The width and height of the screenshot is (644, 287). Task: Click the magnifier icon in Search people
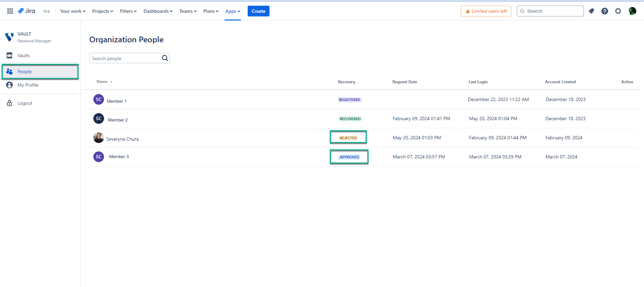pyautogui.click(x=165, y=58)
